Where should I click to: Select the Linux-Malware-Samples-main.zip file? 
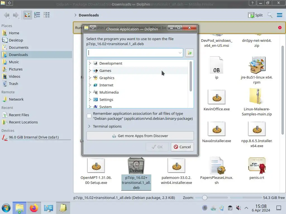[x=257, y=103]
